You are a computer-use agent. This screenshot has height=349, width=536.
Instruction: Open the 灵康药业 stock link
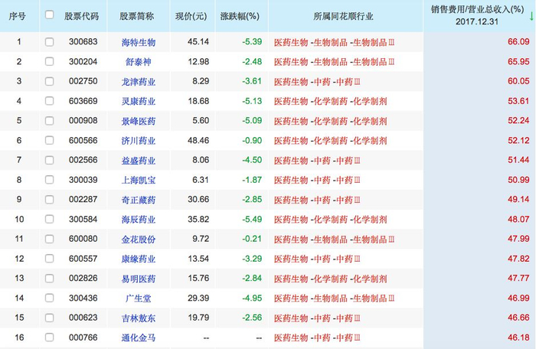[x=139, y=101]
